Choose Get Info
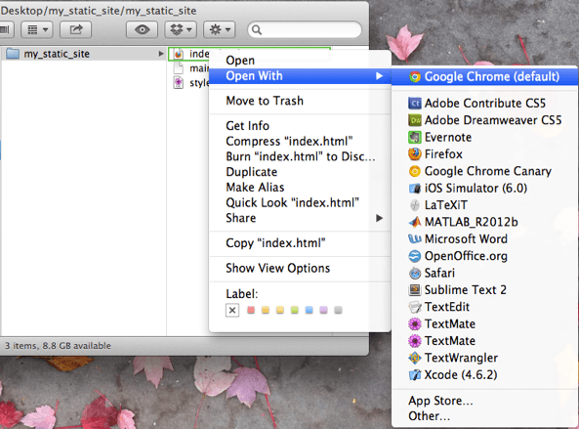This screenshot has height=429, width=579. [300, 126]
